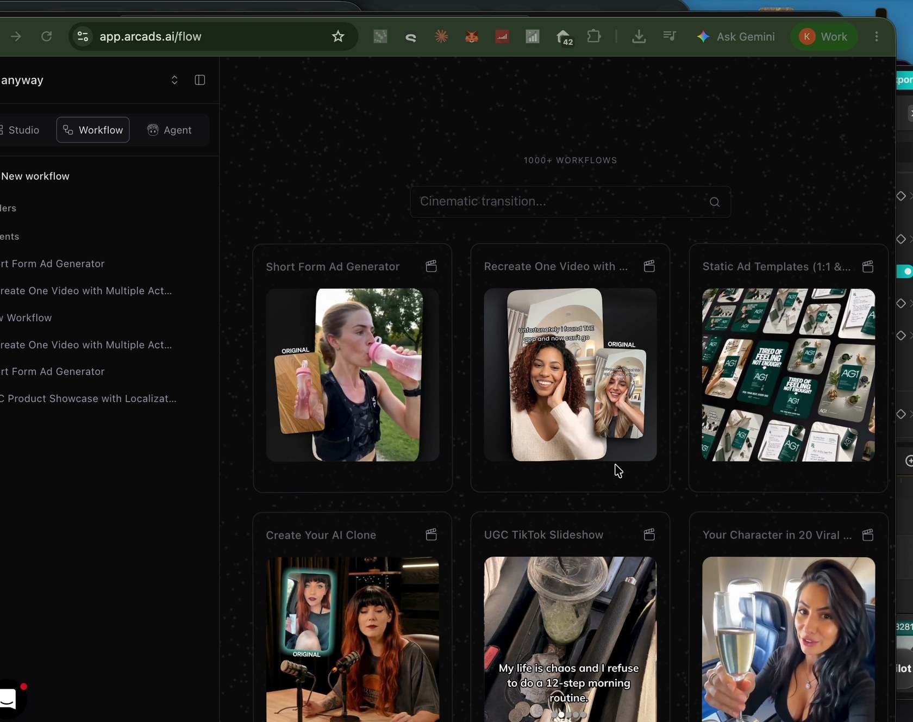Open Create Your AI Clone thumbnail
Viewport: 913px width, 722px height.
click(352, 639)
